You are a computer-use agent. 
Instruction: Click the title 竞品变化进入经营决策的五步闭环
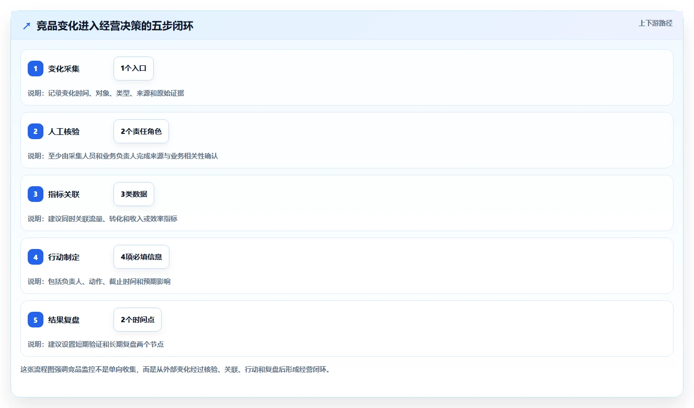click(x=115, y=26)
